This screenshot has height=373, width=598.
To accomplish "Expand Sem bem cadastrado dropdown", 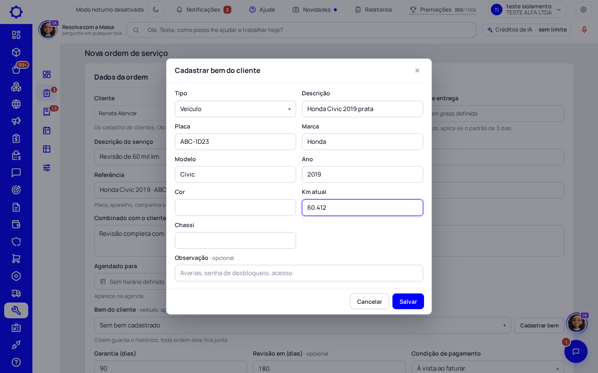I will point(303,325).
